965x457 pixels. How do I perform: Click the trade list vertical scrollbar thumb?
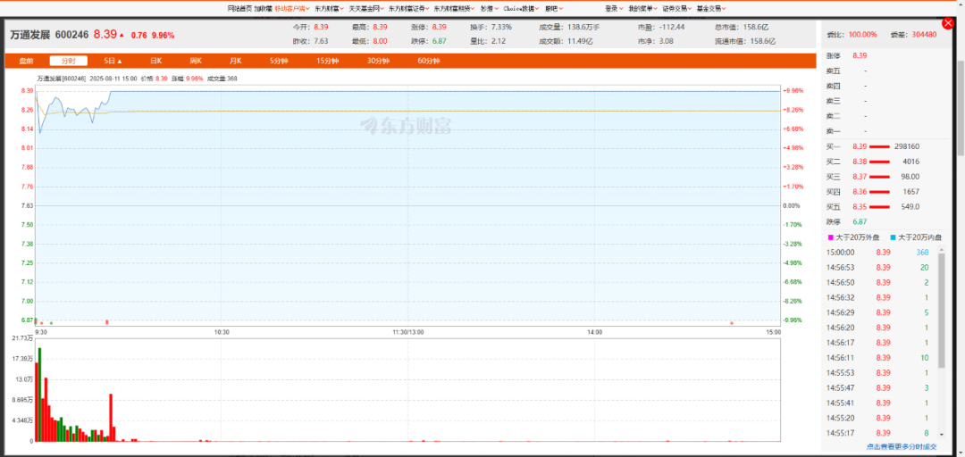[x=941, y=311]
